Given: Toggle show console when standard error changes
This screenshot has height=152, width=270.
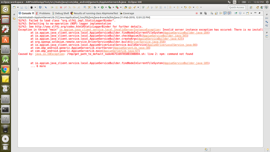Looking at the screenshot, I should click(x=230, y=13).
